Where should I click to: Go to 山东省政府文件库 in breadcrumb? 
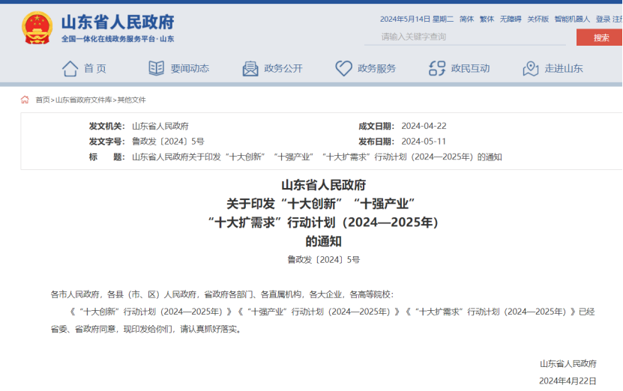[x=83, y=100]
